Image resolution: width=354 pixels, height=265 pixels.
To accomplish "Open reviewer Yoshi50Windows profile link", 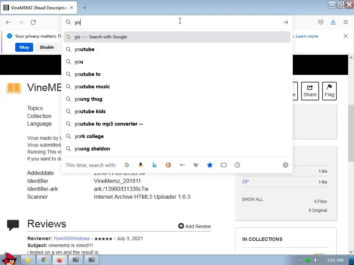I will tap(71, 239).
